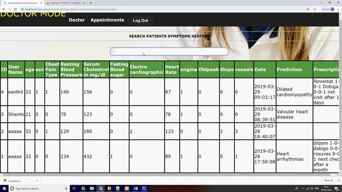Click the browser address bar URL

(x=71, y=10)
